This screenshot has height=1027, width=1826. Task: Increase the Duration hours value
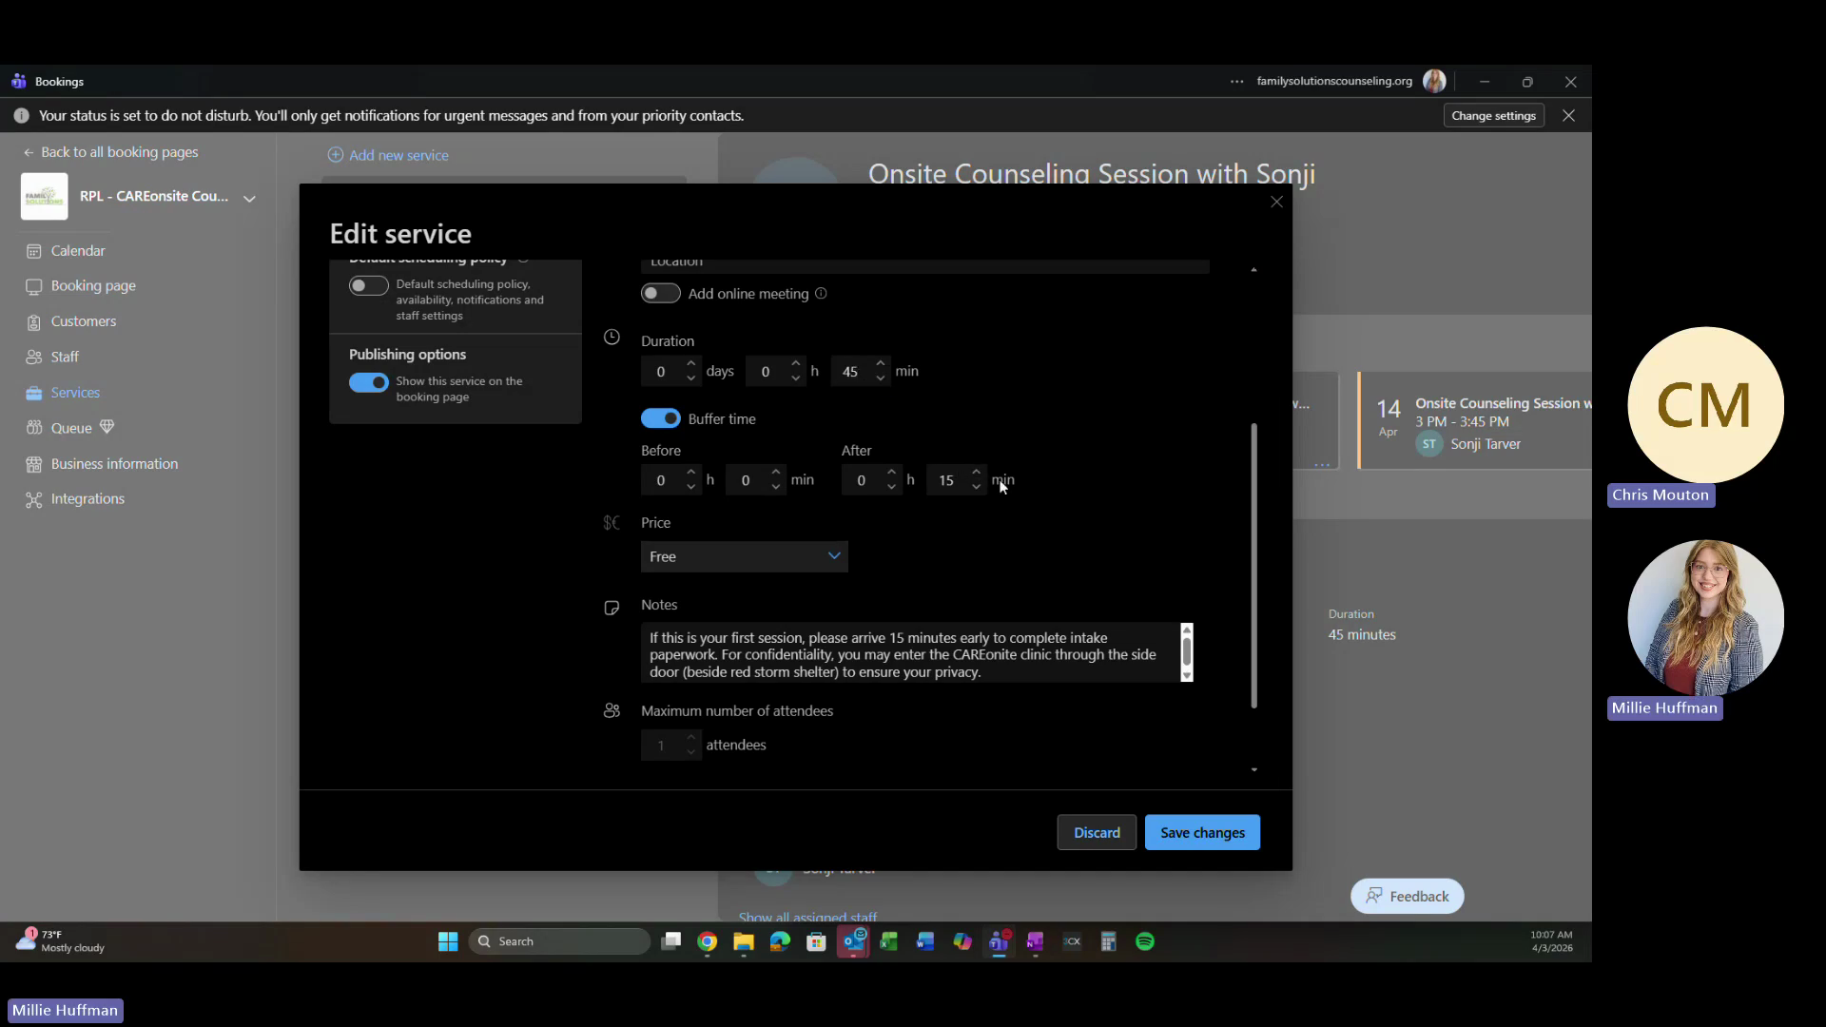pos(796,363)
